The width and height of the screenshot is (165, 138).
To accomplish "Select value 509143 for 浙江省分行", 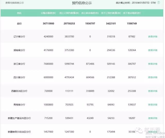I will (111, 64).
